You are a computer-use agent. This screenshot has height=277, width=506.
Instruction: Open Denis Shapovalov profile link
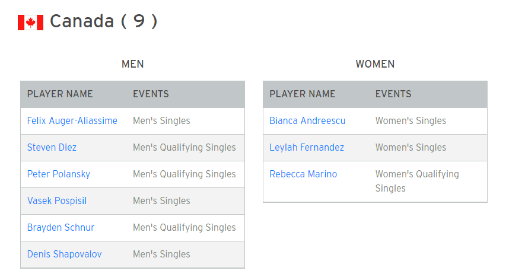(x=64, y=254)
